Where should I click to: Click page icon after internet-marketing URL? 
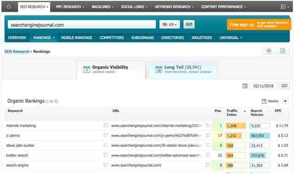click(x=208, y=125)
